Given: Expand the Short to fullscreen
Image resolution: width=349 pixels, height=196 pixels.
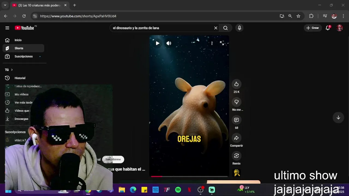Looking at the screenshot, I should coord(222,43).
